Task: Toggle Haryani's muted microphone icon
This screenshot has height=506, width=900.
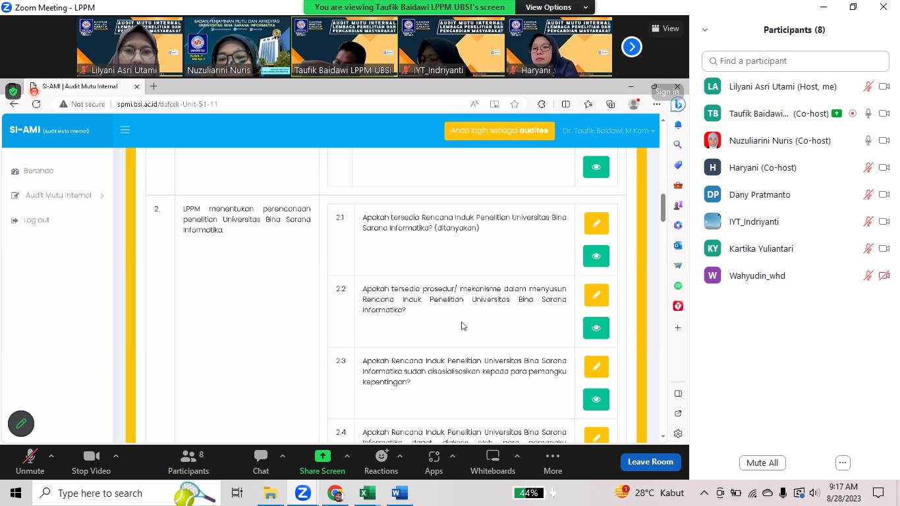Action: coord(868,167)
